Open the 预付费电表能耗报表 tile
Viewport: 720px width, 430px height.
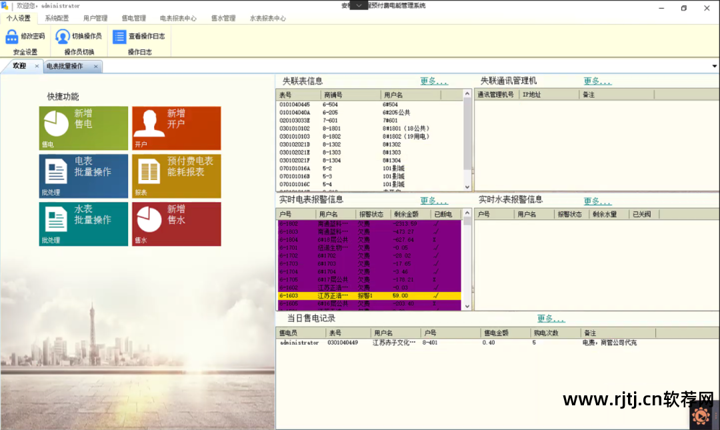pos(176,176)
